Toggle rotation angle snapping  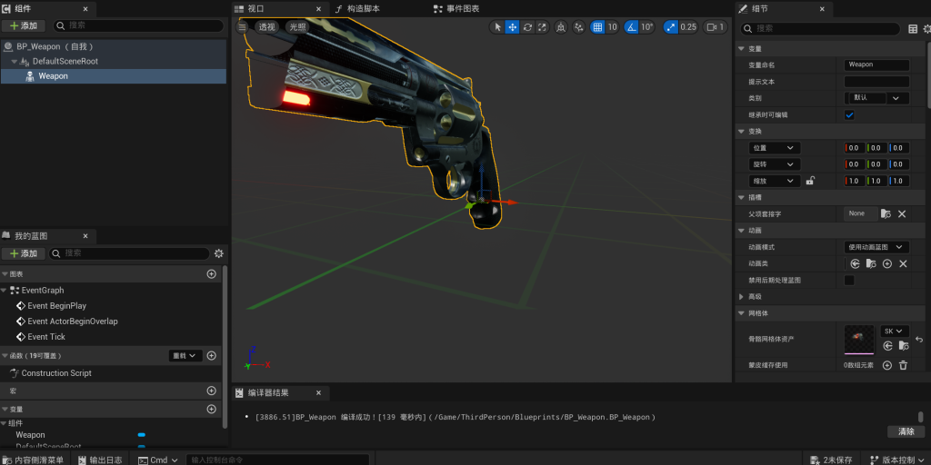(632, 26)
